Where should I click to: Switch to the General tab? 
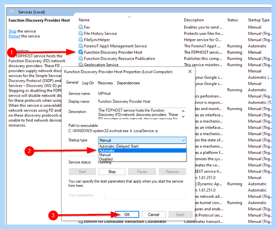click(72, 82)
